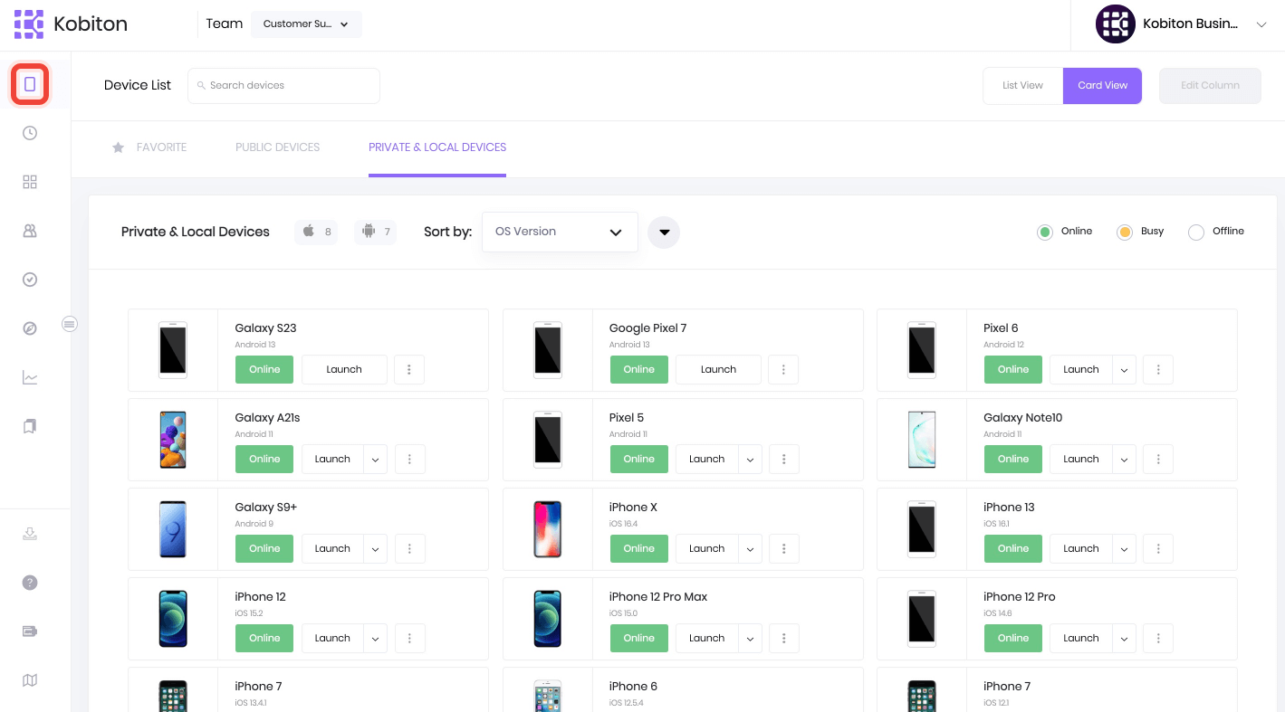Filter by the Apple iOS device count
Screen dimensions: 1285x712
317,232
